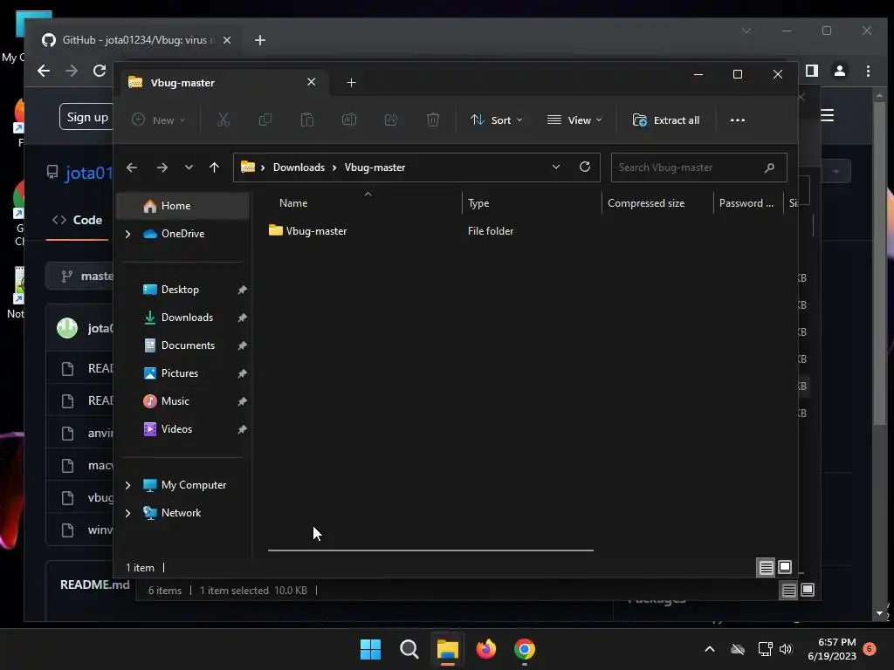
Task: Go forward in File Explorer navigation
Action: click(x=162, y=167)
